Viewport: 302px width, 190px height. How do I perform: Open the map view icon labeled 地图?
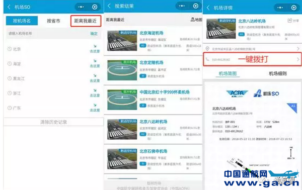tap(196, 20)
